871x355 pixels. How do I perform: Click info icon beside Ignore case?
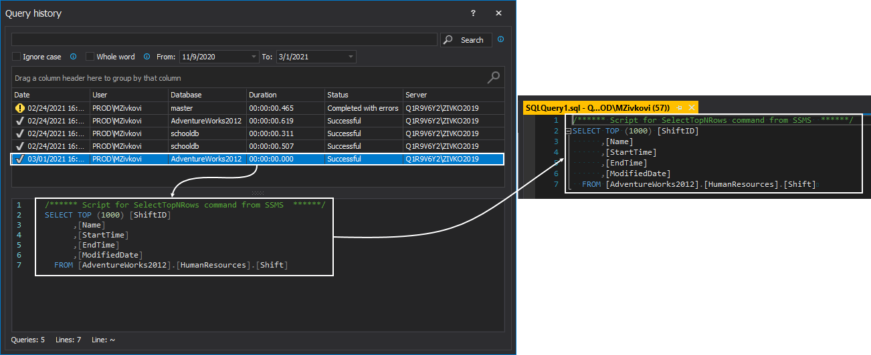(x=74, y=57)
